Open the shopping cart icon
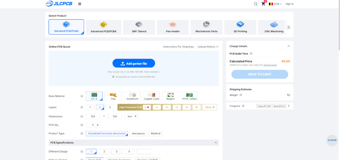 263,4
